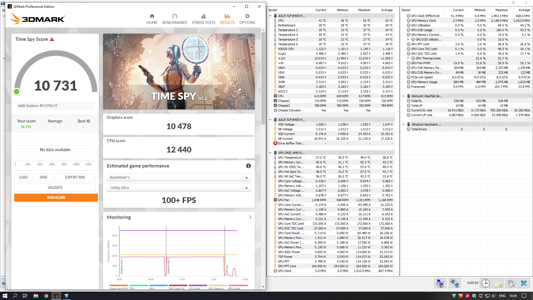
Task: Open HWiNFO settings gear button
Action: 511,283
